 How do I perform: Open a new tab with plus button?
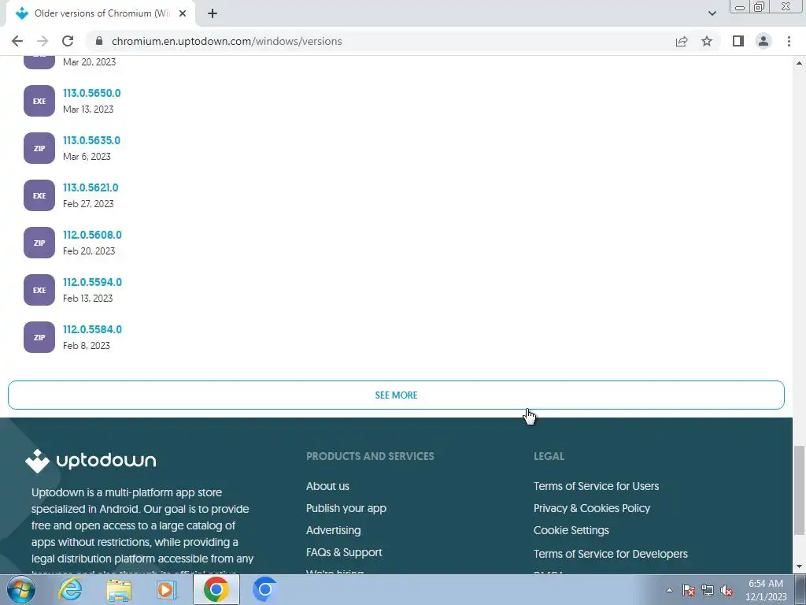pyautogui.click(x=213, y=13)
